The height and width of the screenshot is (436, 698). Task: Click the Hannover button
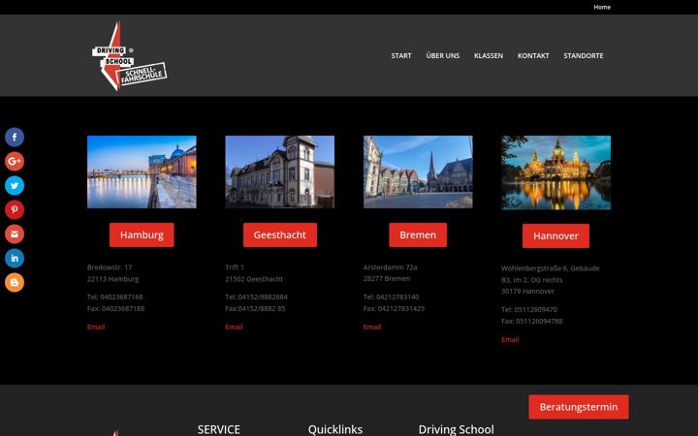point(555,235)
